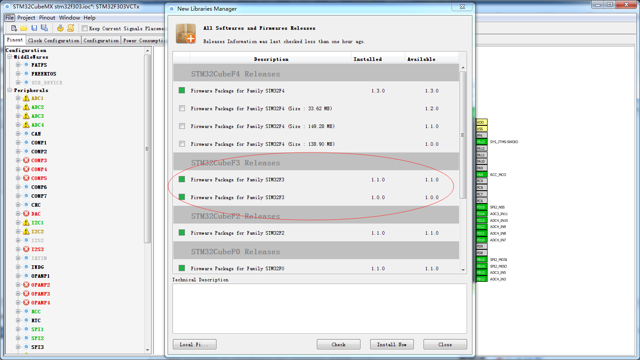Click the Available column header

pos(432,59)
